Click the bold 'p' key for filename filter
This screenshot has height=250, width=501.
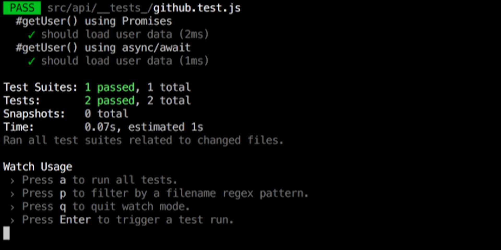coord(63,194)
